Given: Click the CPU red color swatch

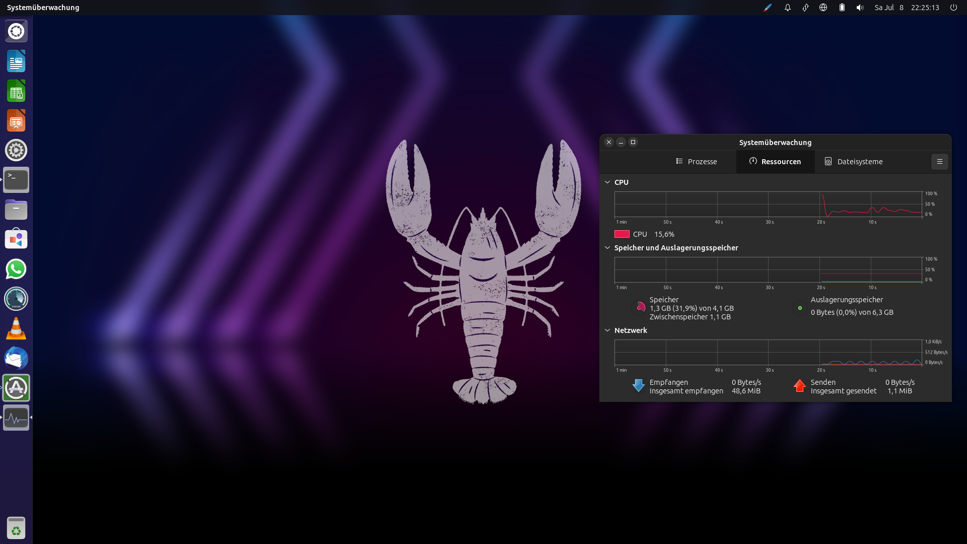Looking at the screenshot, I should 622,234.
